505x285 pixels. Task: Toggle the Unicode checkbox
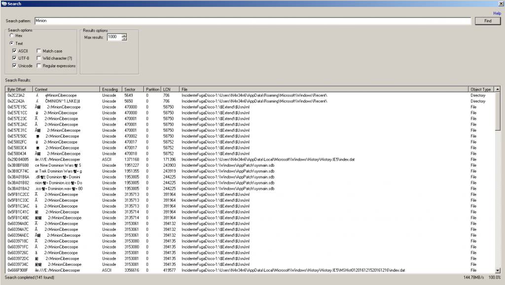coord(15,66)
